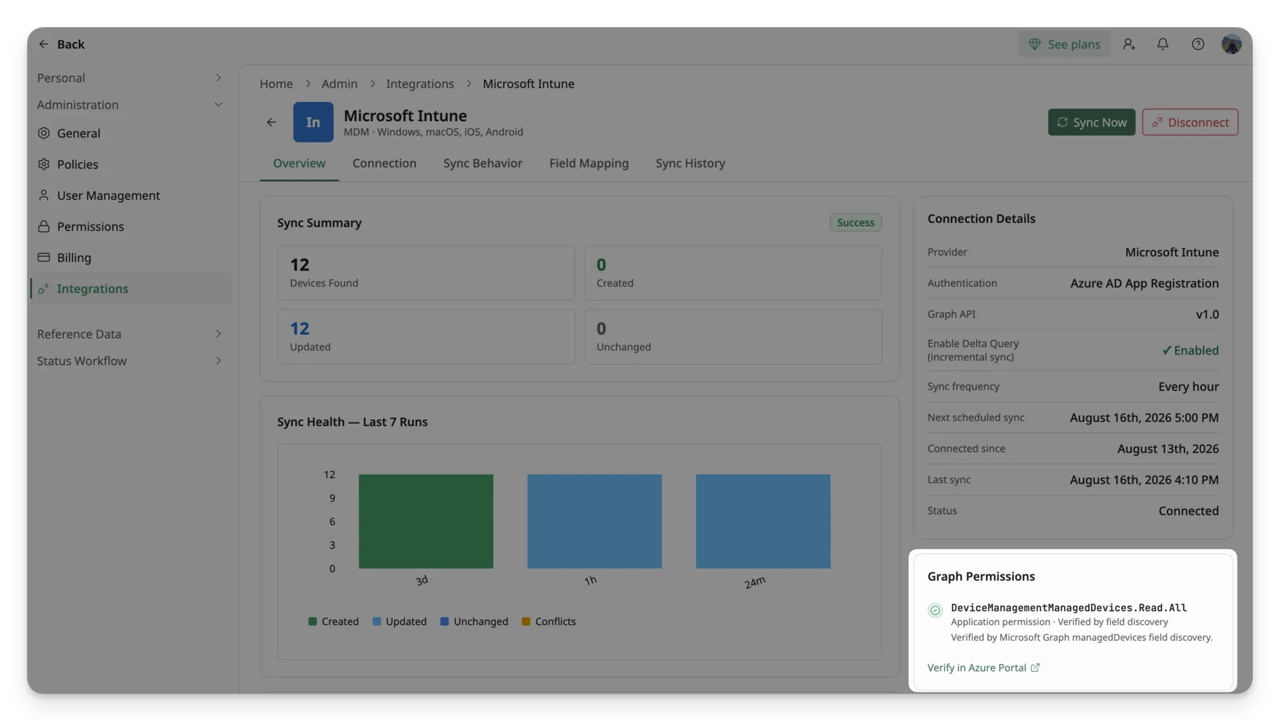
Task: Go to Integrations breadcrumb
Action: [420, 84]
